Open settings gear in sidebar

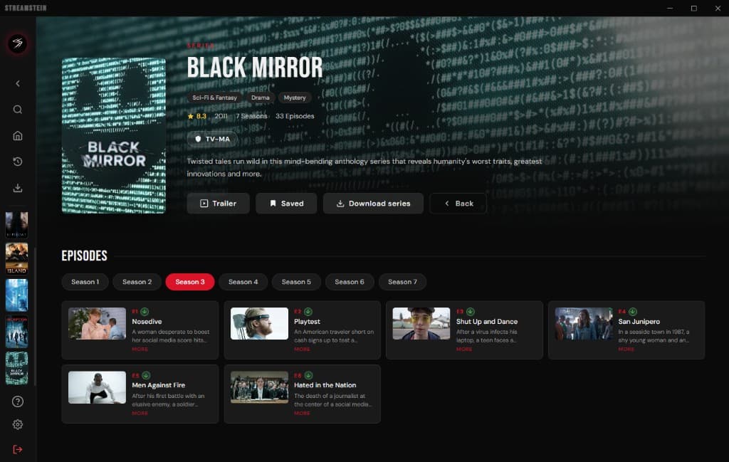(x=18, y=424)
